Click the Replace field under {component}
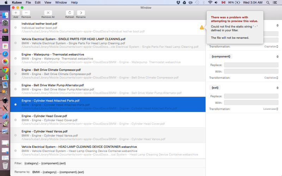This screenshot has height=176, width=282. [251, 65]
